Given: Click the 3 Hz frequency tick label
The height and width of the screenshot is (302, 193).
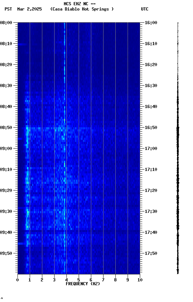Looking at the screenshot, I should (54, 280).
